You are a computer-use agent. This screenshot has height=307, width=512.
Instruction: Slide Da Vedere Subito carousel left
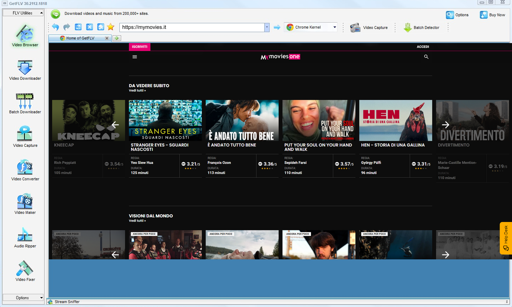(x=115, y=125)
